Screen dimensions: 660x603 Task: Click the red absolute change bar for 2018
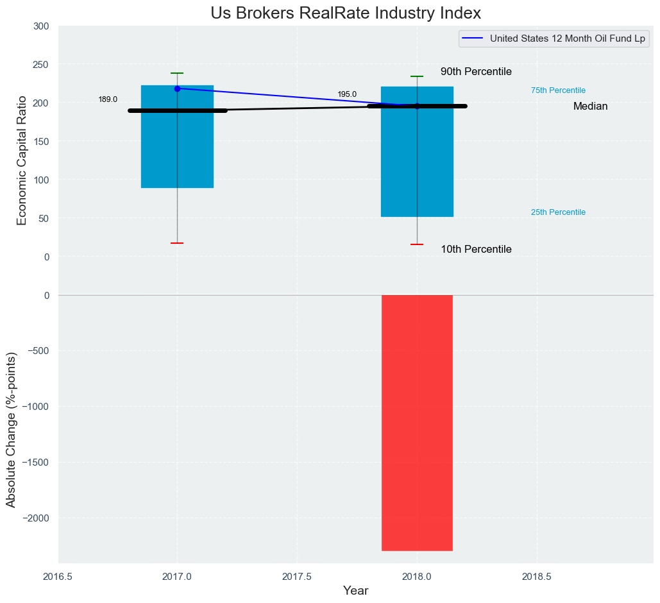pyautogui.click(x=417, y=422)
